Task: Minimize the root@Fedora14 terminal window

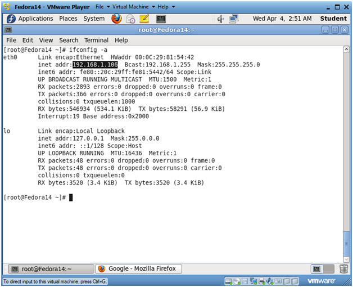Action: 325,30
